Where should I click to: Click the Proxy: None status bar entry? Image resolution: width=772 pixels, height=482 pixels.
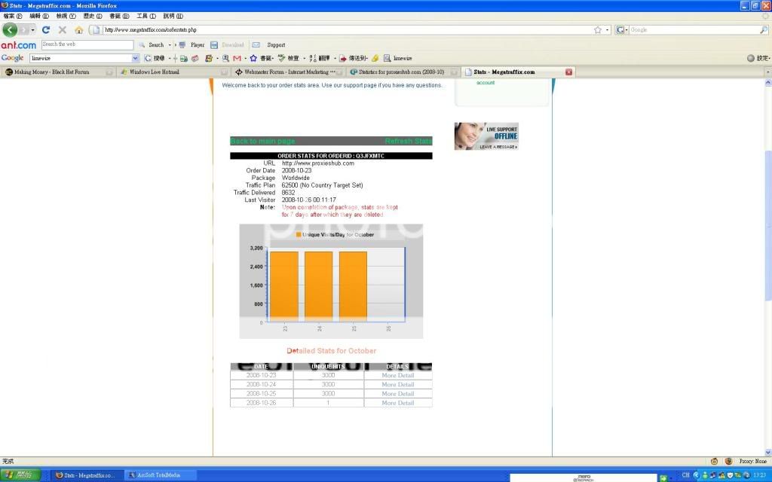tap(752, 462)
